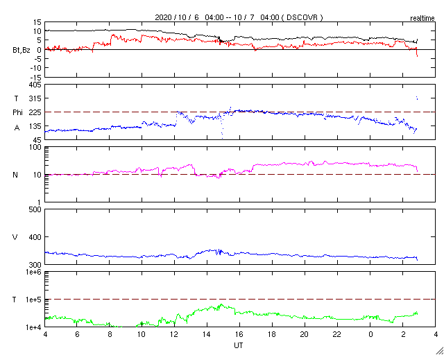Click the 'realtime' label
Screen dimensions: 444x355
422,19
